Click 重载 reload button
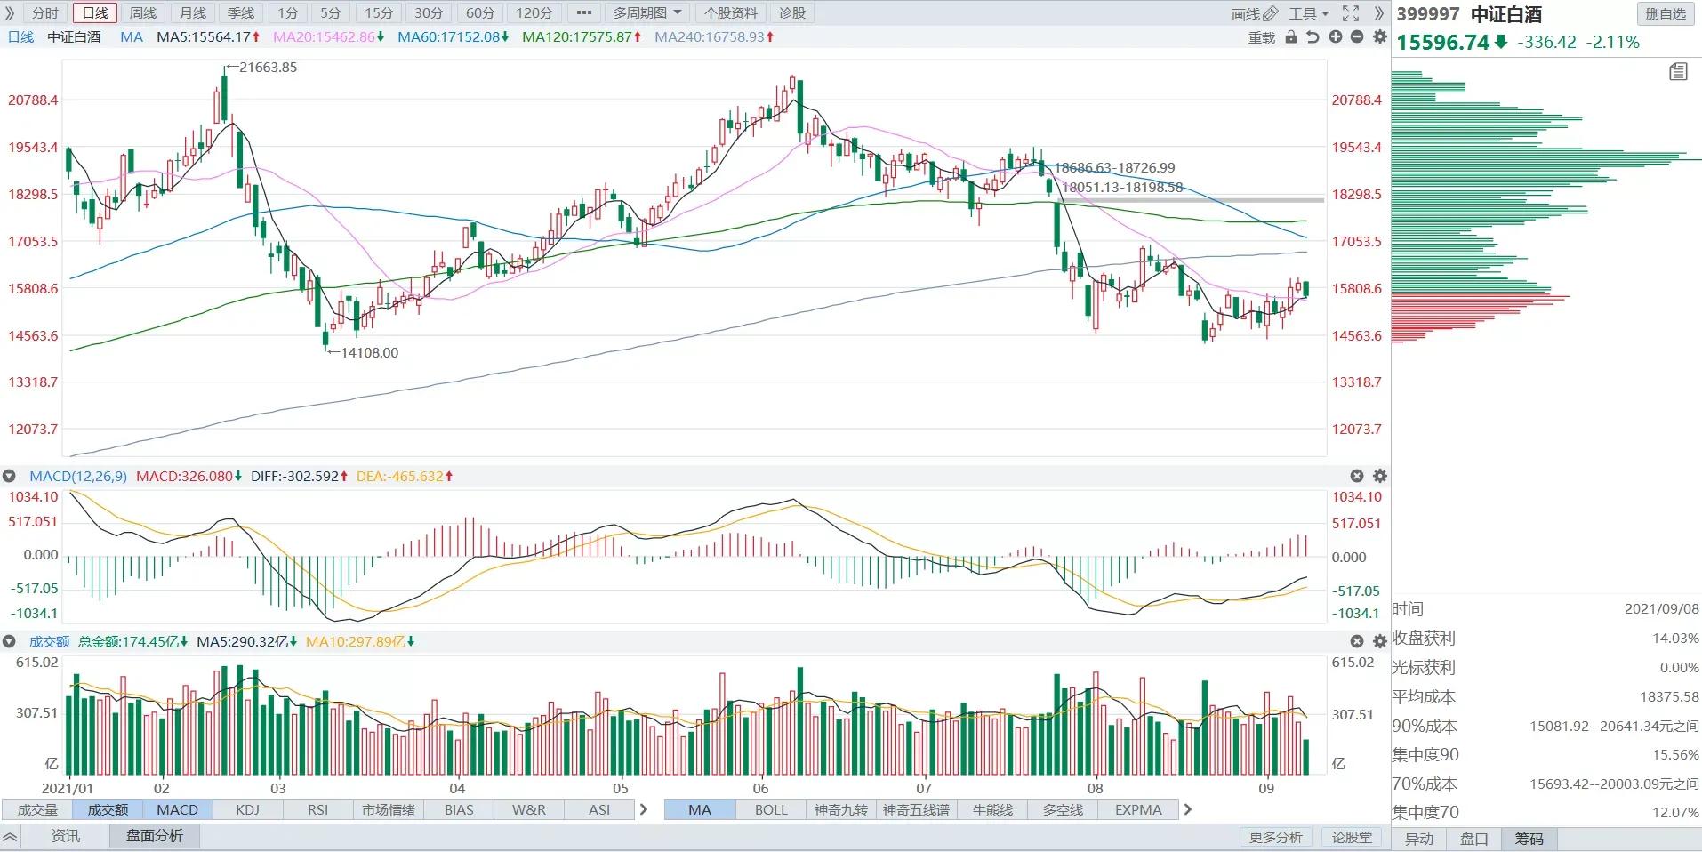Screen dimensions: 1702x852 tap(1262, 37)
